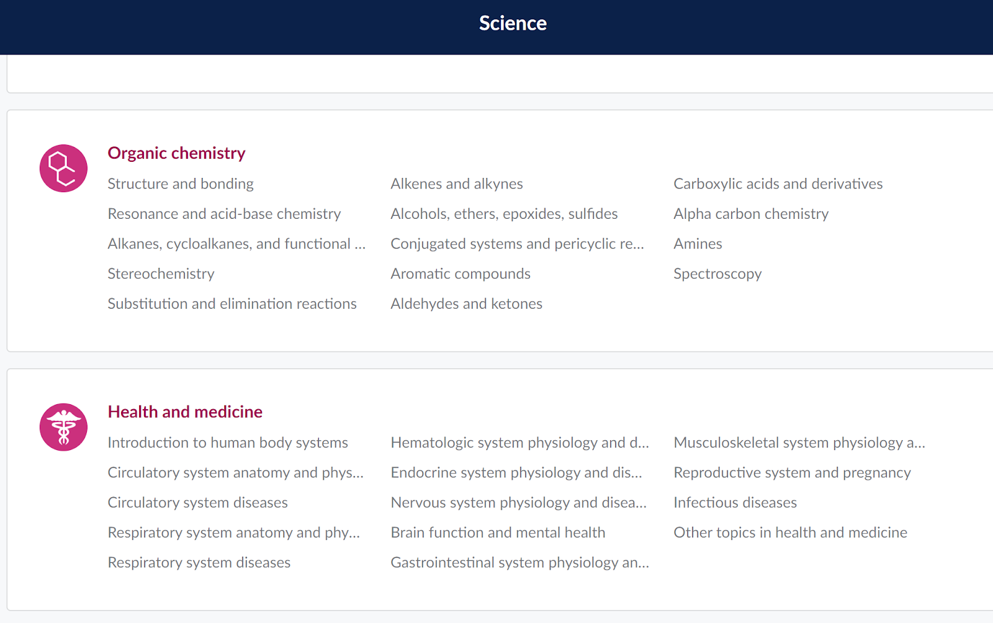Image resolution: width=993 pixels, height=623 pixels.
Task: Open Resonance and acid-base chemistry
Action: [x=224, y=214]
